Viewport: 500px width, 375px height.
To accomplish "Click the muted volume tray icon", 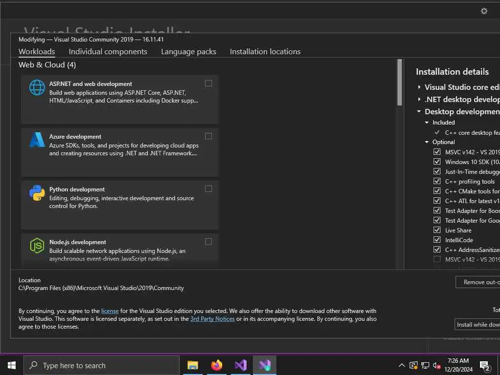I will pyautogui.click(x=437, y=366).
